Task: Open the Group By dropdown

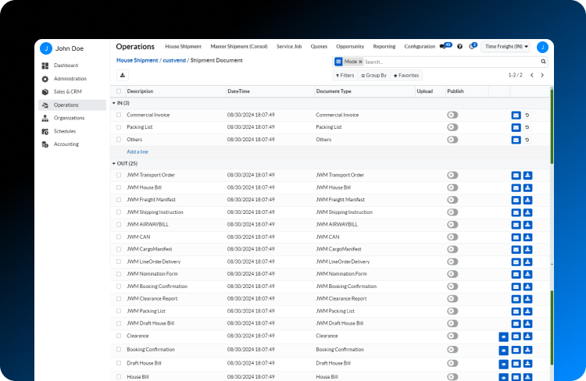Action: pos(373,76)
